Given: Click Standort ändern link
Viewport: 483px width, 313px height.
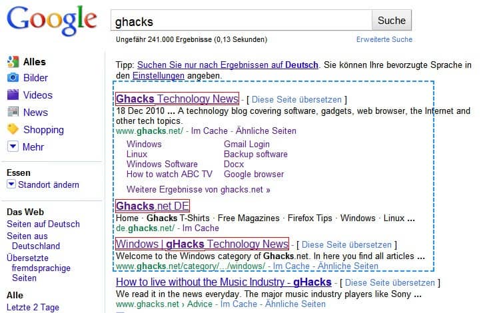Looking at the screenshot, I should [x=49, y=185].
